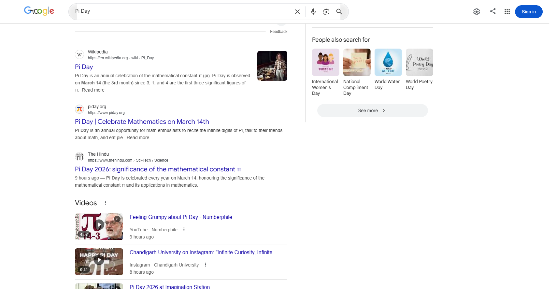
Task: Click the People also search for heading
Action: [x=341, y=40]
